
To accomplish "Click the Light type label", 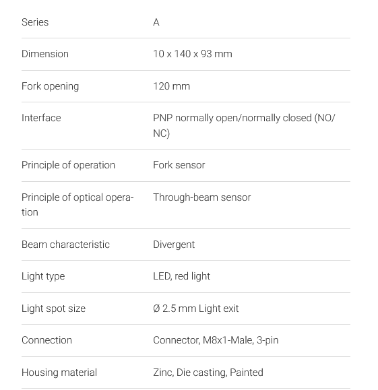I will [43, 276].
